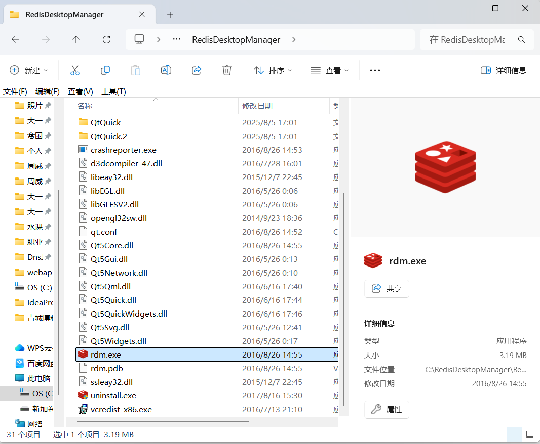540x444 pixels.
Task: Click the navigation pane vertical scrollbar
Action: tap(59, 292)
